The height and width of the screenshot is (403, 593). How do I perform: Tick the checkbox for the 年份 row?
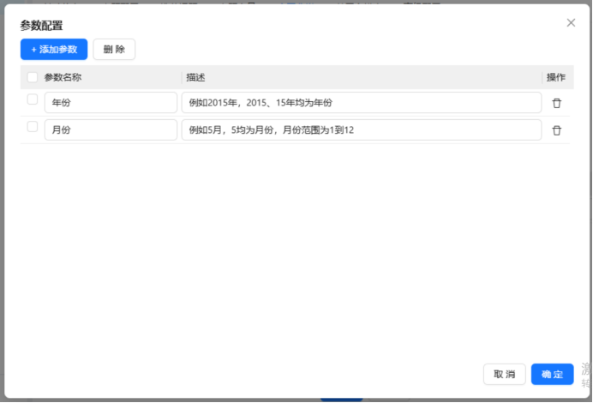pos(33,99)
